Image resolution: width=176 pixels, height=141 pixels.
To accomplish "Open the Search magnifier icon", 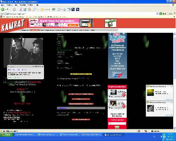I will pos(34,10).
